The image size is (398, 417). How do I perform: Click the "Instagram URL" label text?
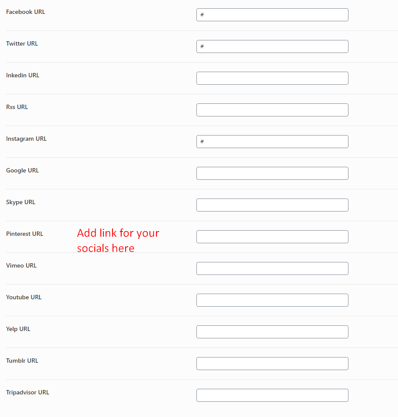pos(27,139)
